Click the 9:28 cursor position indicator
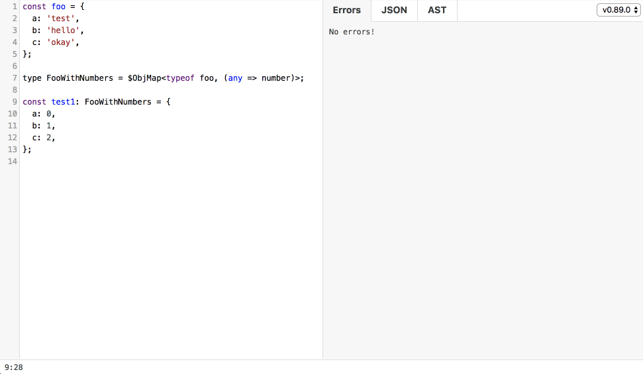643x374 pixels. tap(13, 367)
